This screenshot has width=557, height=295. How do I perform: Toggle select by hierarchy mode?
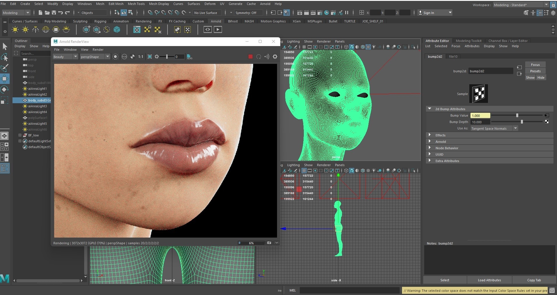click(x=117, y=13)
